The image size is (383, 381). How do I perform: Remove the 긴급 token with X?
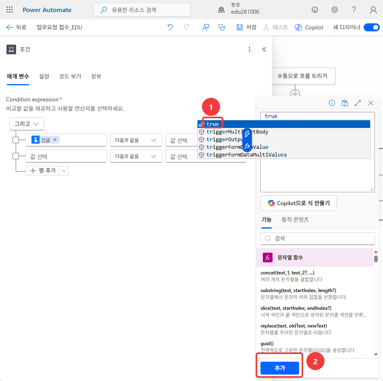point(55,140)
